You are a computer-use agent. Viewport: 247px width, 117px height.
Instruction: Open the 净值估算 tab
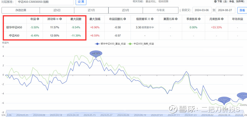pyautogui.click(x=21, y=10)
